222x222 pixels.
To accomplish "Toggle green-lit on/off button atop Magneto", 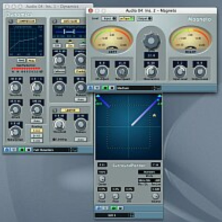I will (126, 18).
